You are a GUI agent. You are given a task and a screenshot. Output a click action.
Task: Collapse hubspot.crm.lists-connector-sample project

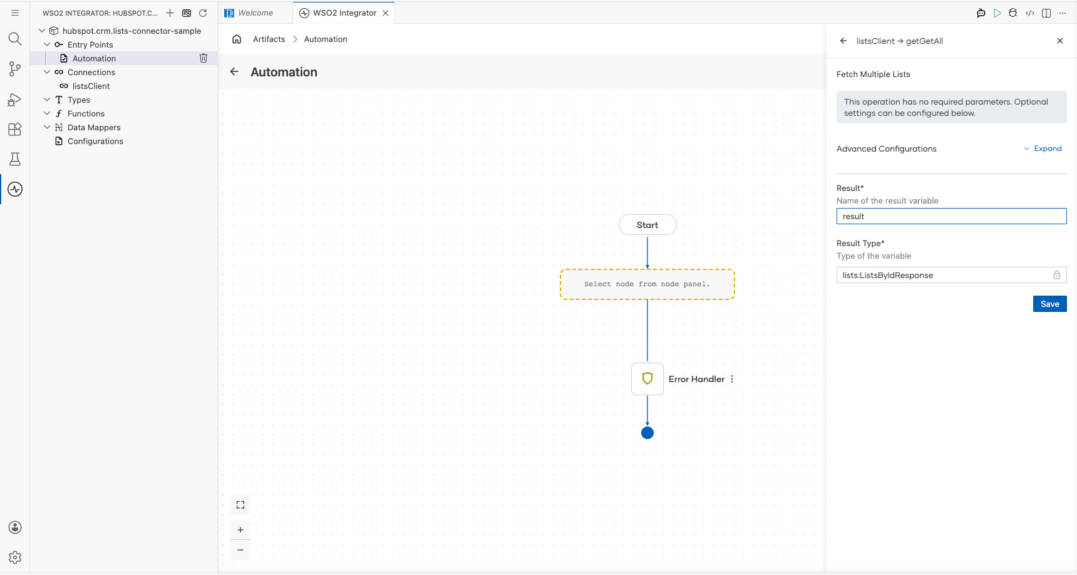point(42,31)
